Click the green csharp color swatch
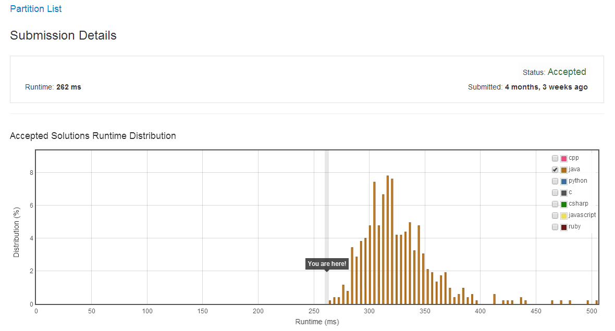This screenshot has width=615, height=331. tap(564, 204)
